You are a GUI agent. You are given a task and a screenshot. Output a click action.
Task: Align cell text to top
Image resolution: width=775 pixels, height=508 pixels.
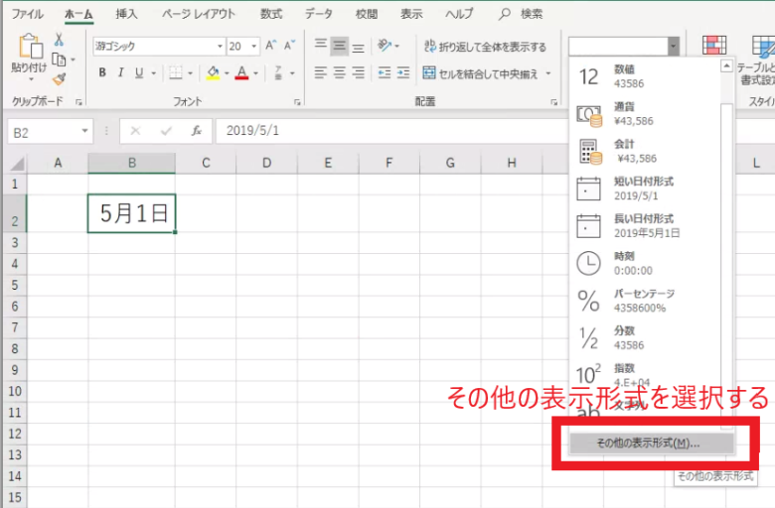pos(321,46)
